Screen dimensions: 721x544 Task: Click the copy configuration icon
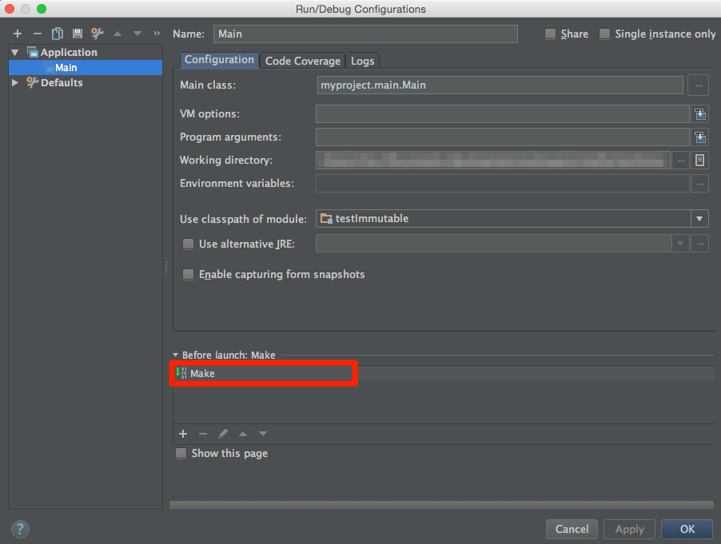pyautogui.click(x=58, y=34)
